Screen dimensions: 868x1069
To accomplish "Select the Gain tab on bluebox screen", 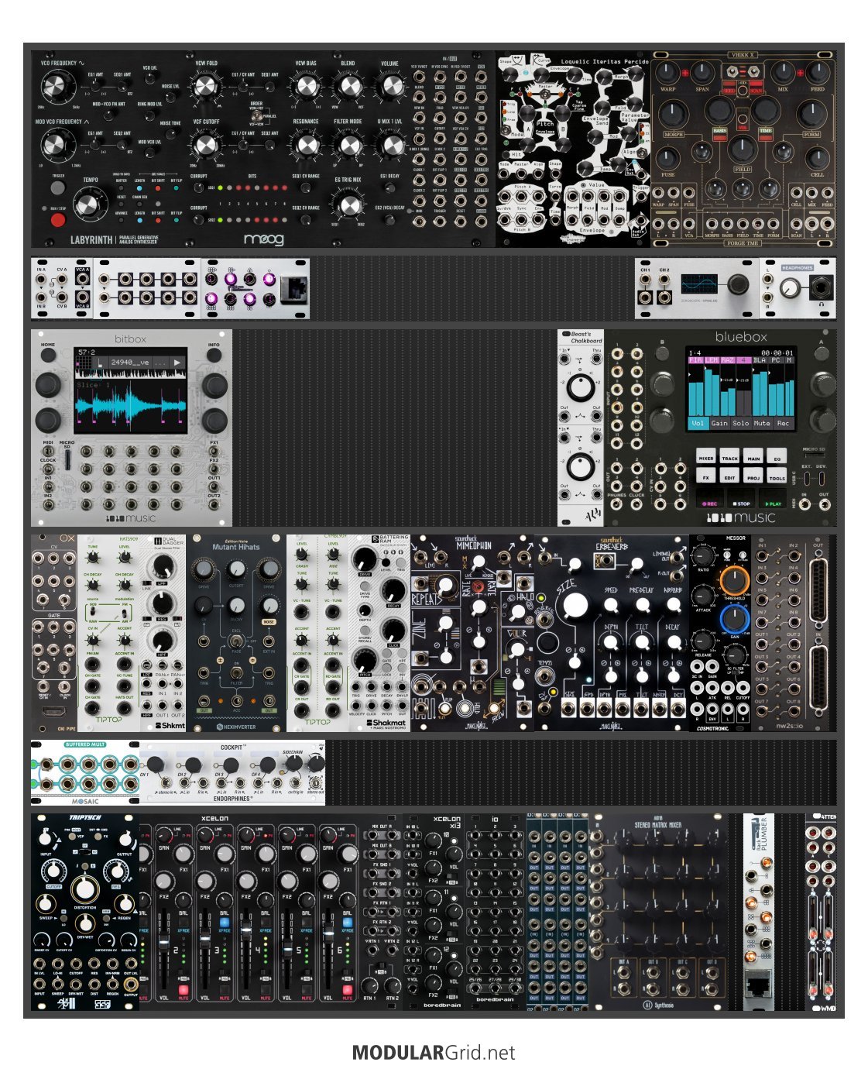I will [719, 423].
